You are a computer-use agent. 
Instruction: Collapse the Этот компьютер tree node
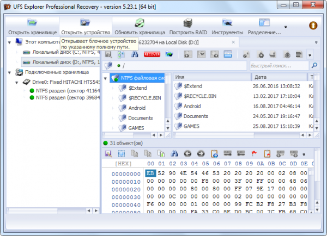11,42
